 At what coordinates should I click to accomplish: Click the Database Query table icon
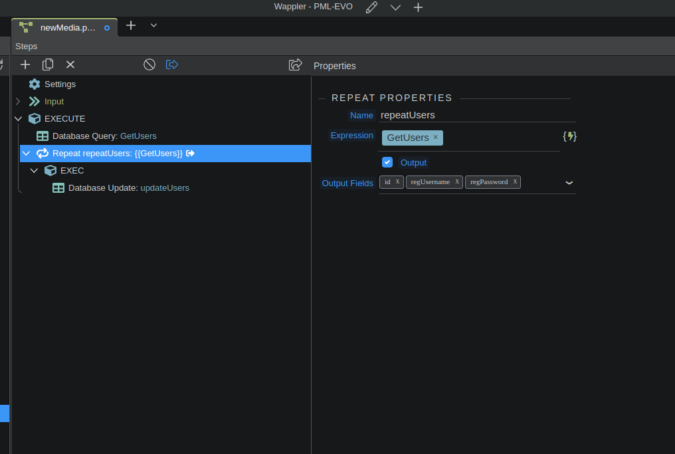[43, 136]
